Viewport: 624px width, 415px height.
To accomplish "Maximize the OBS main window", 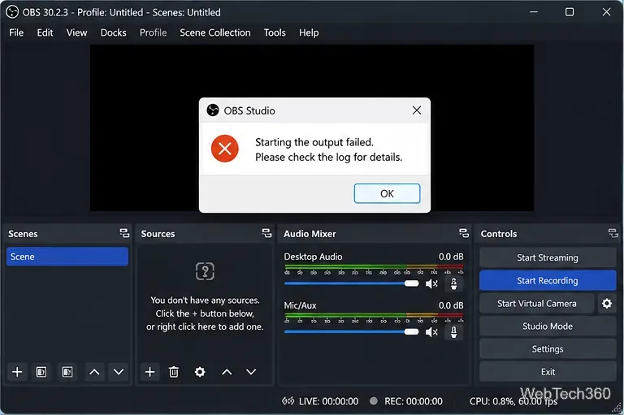I will [x=570, y=12].
